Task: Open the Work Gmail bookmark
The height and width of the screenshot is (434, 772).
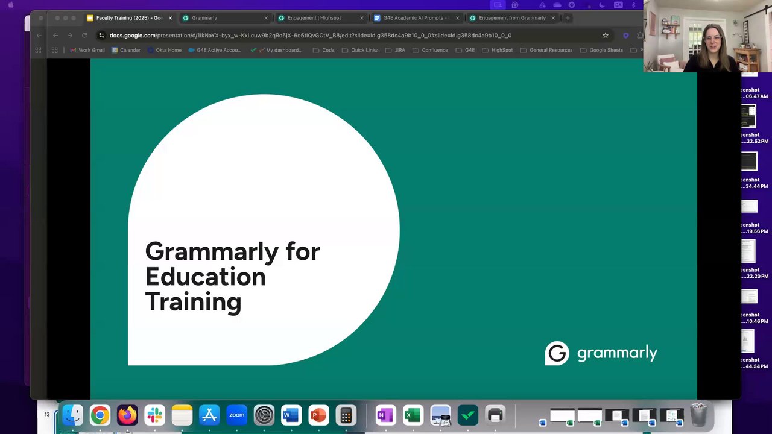Action: pos(87,50)
